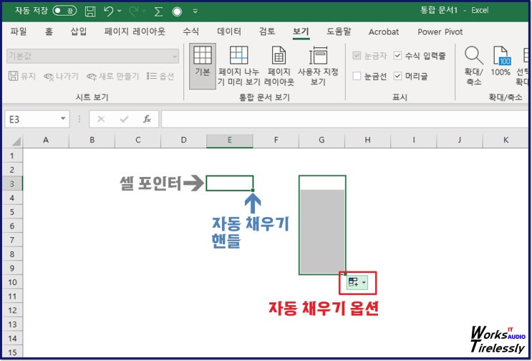Open the Undo history dropdown arrow

[x=119, y=11]
